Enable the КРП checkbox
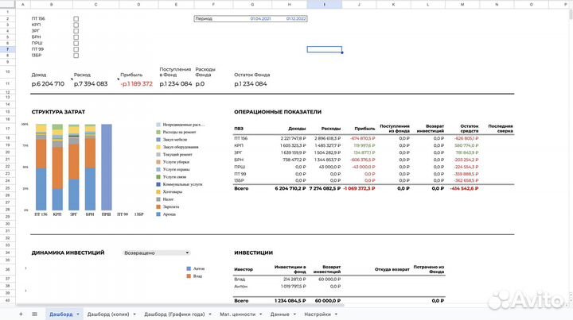 pyautogui.click(x=76, y=24)
